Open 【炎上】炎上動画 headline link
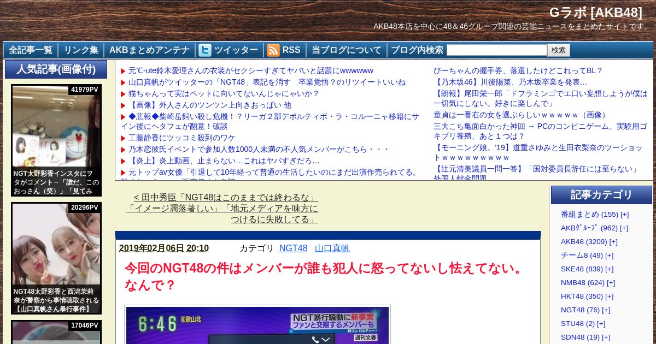This screenshot has height=344, width=656. tap(224, 161)
